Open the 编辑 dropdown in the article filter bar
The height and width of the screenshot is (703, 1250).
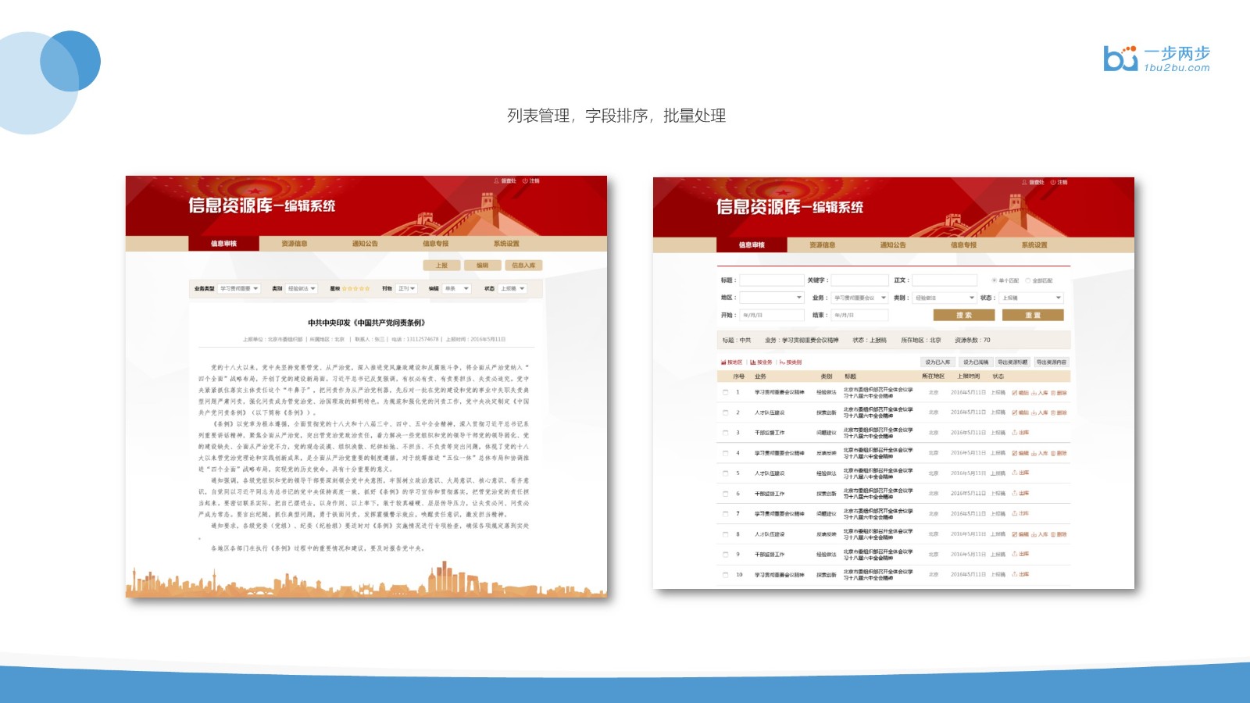[457, 289]
